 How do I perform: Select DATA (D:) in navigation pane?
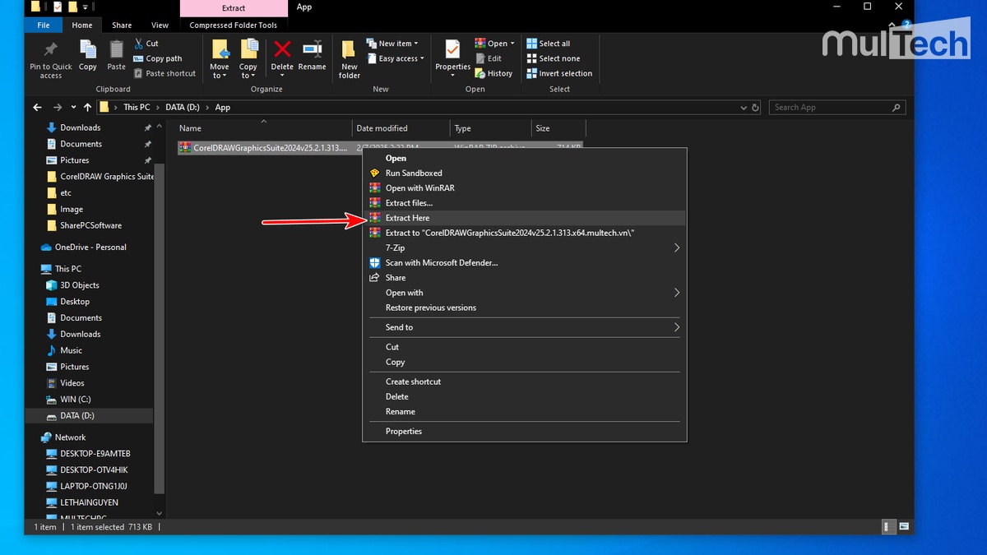[x=77, y=415]
